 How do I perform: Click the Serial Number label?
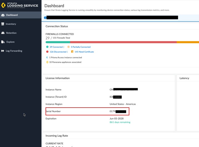tap(53, 111)
